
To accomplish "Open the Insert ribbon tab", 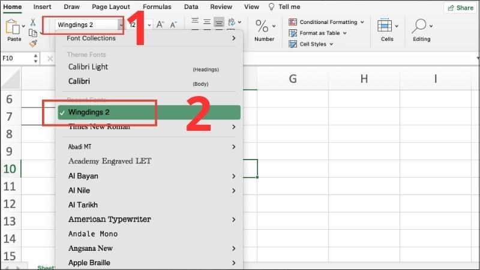I will click(42, 7).
